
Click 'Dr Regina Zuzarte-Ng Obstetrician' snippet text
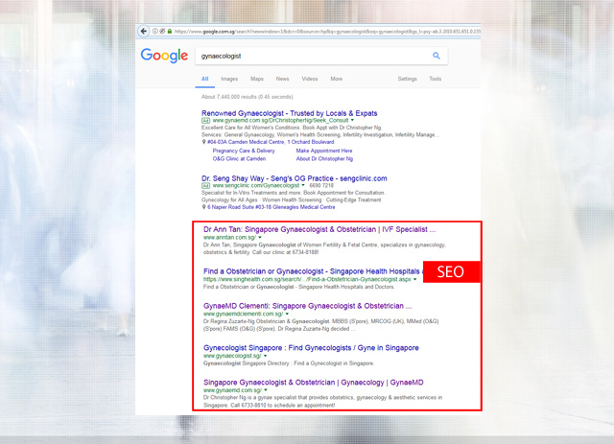click(320, 325)
